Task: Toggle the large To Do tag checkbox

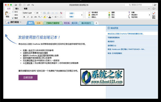Action: click(154, 13)
